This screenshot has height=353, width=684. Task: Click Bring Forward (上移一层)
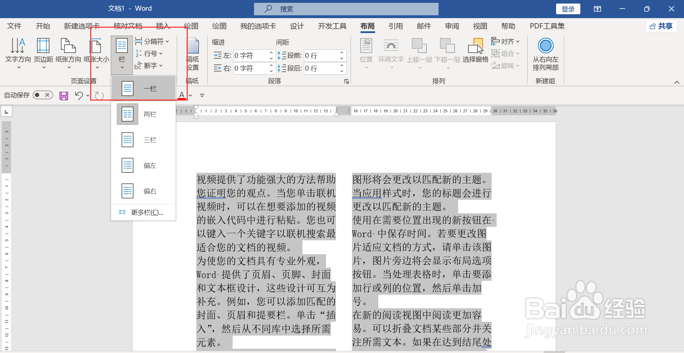[x=419, y=53]
